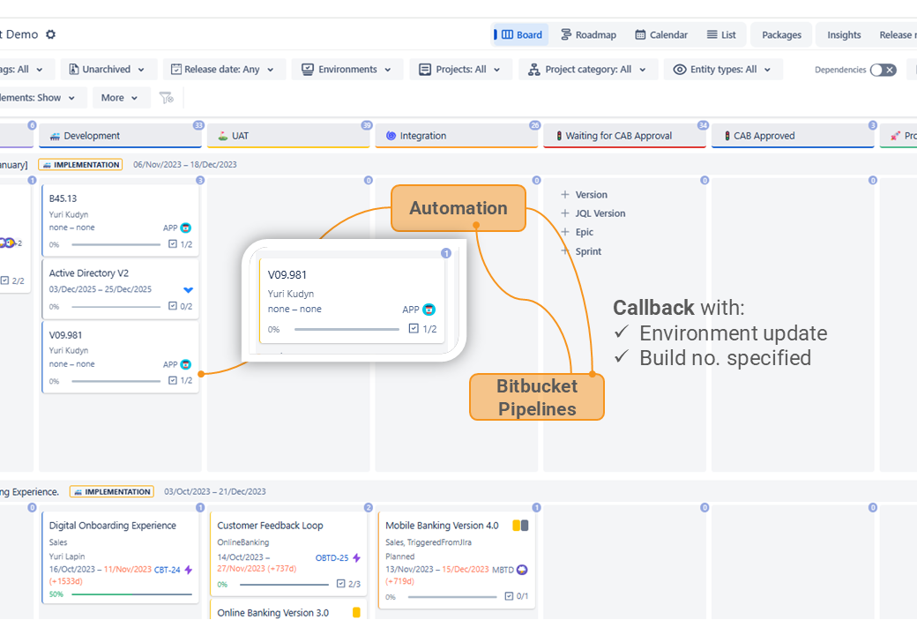
Task: Open the Projects: All dropdown
Action: [x=460, y=68]
